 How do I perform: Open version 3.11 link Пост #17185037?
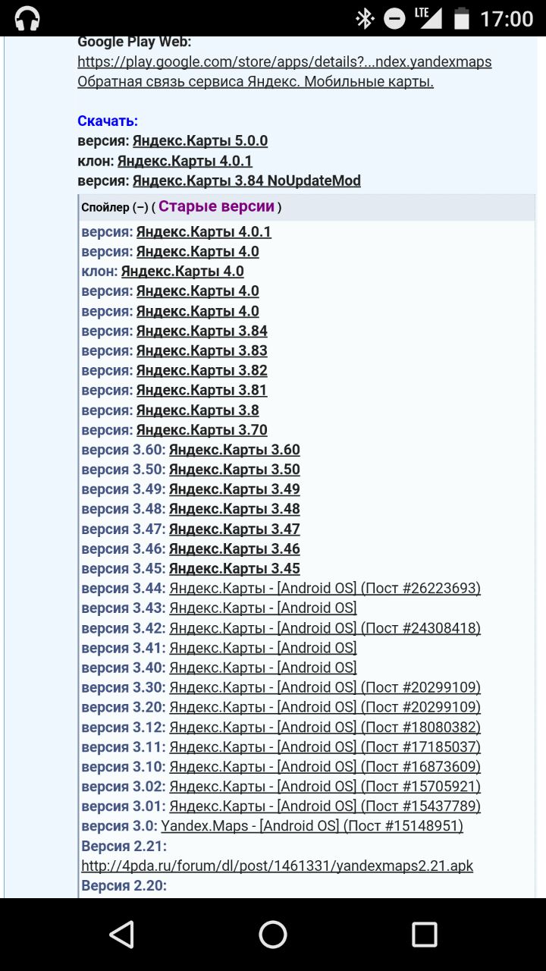[325, 747]
